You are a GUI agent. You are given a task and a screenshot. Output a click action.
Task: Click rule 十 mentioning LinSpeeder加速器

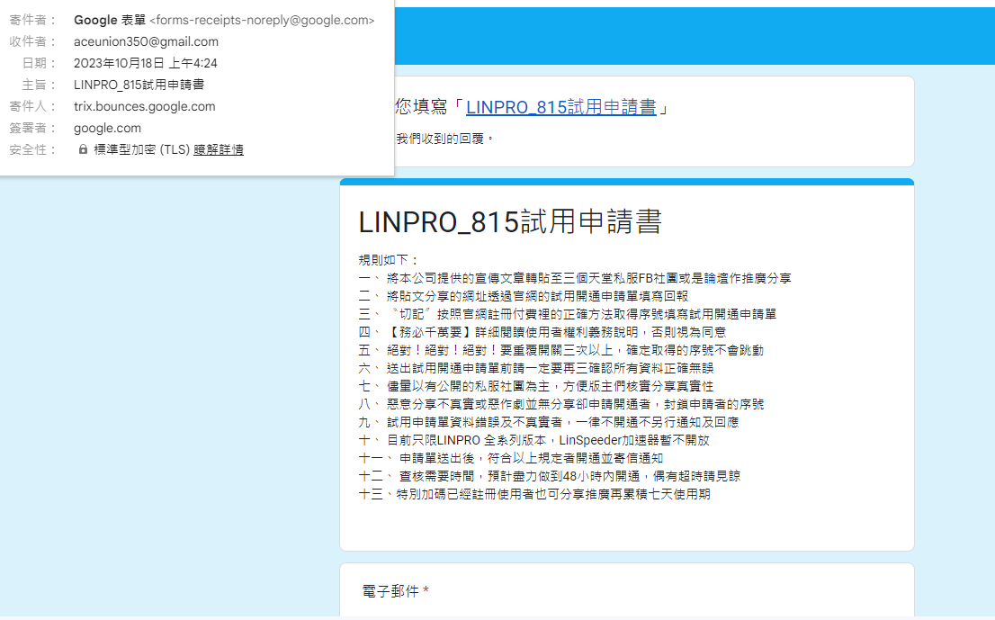[534, 440]
